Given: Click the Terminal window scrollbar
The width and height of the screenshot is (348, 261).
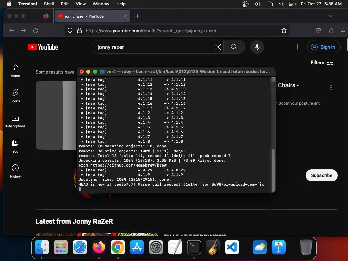Looking at the screenshot, I should tap(273, 170).
